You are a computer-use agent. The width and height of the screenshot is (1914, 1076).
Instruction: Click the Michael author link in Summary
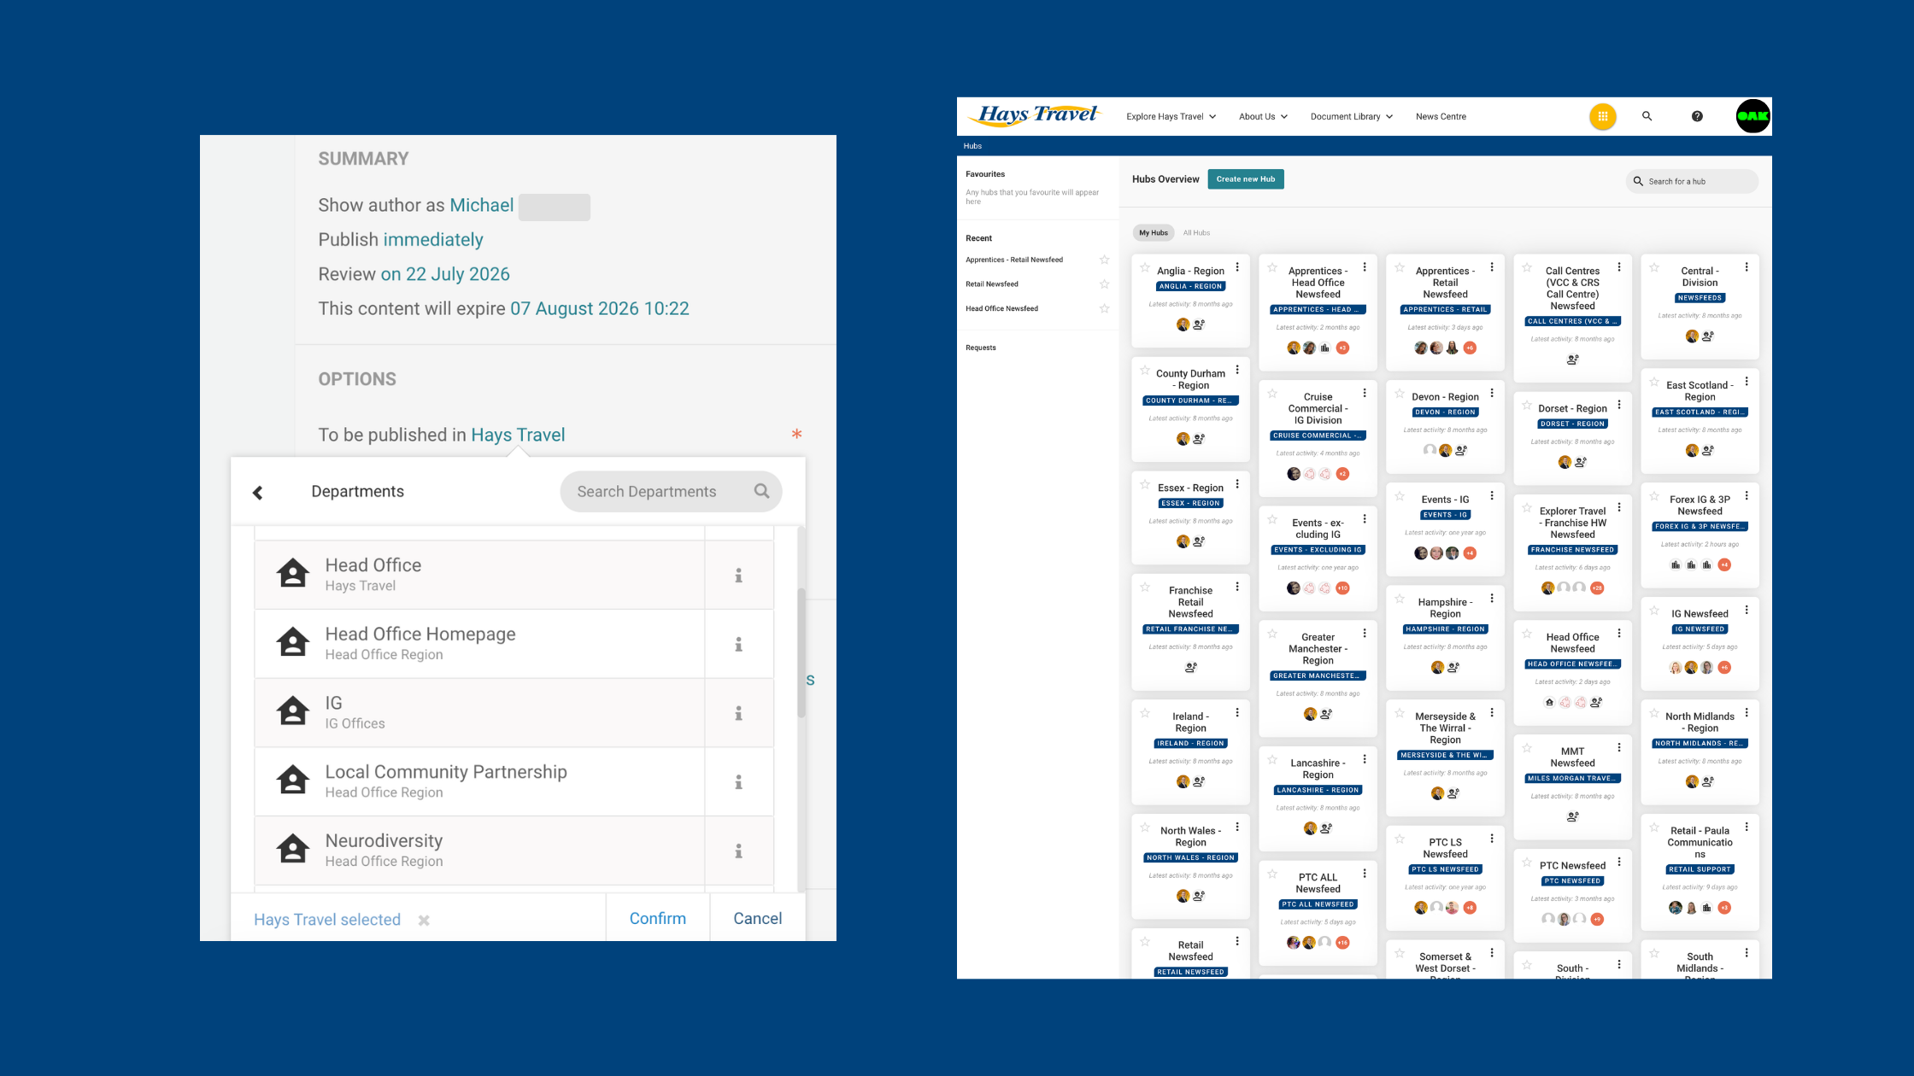pyautogui.click(x=482, y=206)
